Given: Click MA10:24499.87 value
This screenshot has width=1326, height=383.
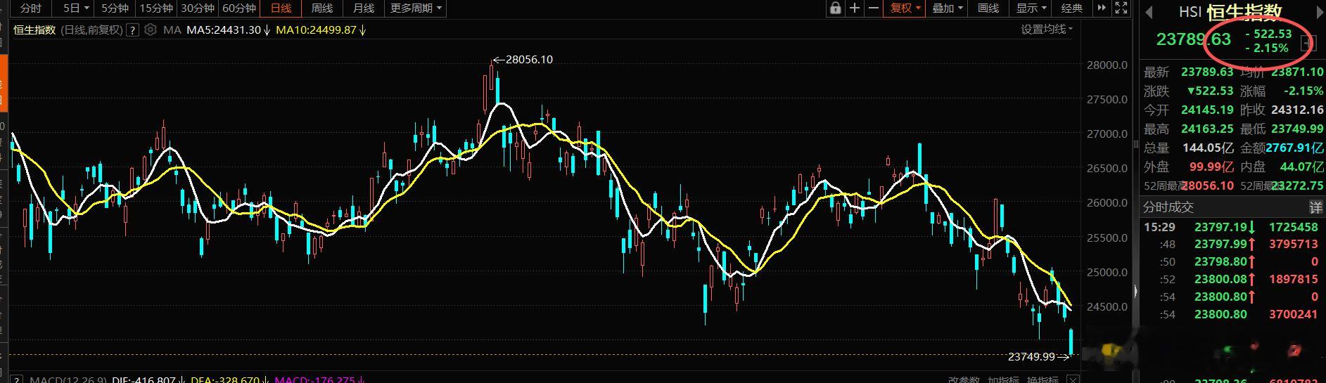Looking at the screenshot, I should [x=317, y=30].
